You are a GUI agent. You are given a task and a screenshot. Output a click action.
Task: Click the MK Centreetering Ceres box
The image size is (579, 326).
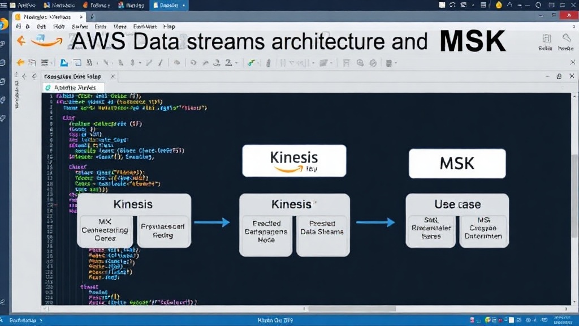[x=105, y=231]
